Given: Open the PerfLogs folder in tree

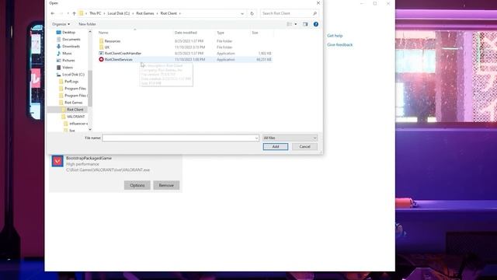Looking at the screenshot, I should click(x=71, y=82).
